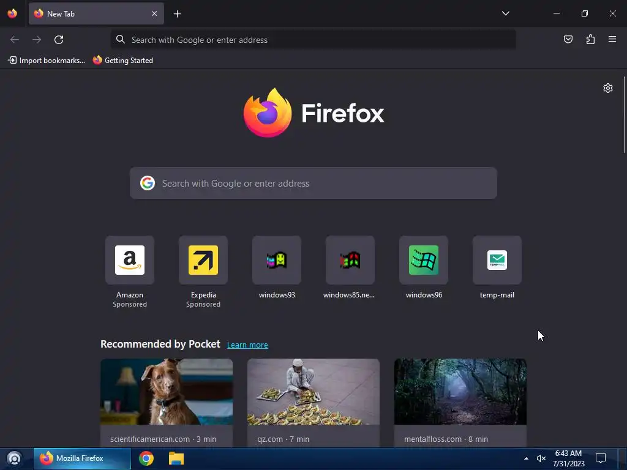Screen dimensions: 627x470
Task: Open the scientificamerican.com dog story thumbnail
Action: [x=167, y=392]
